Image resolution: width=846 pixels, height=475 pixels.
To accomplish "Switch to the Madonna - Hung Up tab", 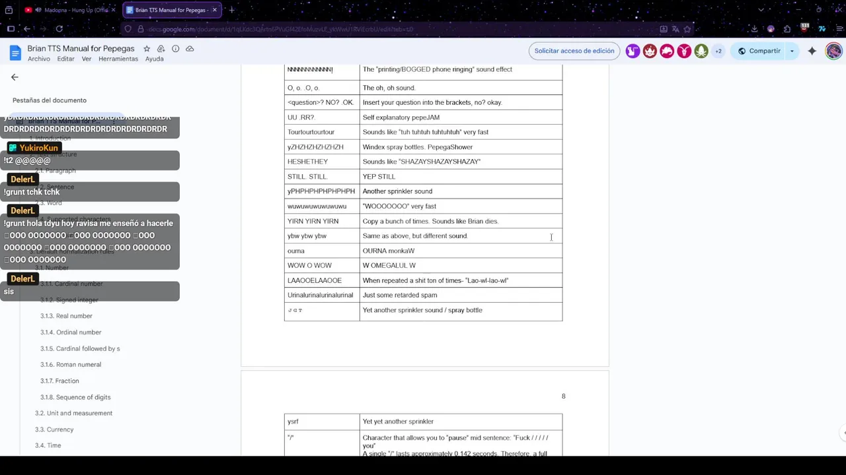I will tap(69, 10).
